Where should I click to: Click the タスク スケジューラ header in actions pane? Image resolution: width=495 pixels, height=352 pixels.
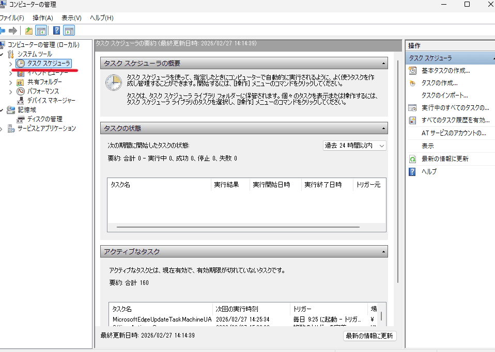(451, 58)
